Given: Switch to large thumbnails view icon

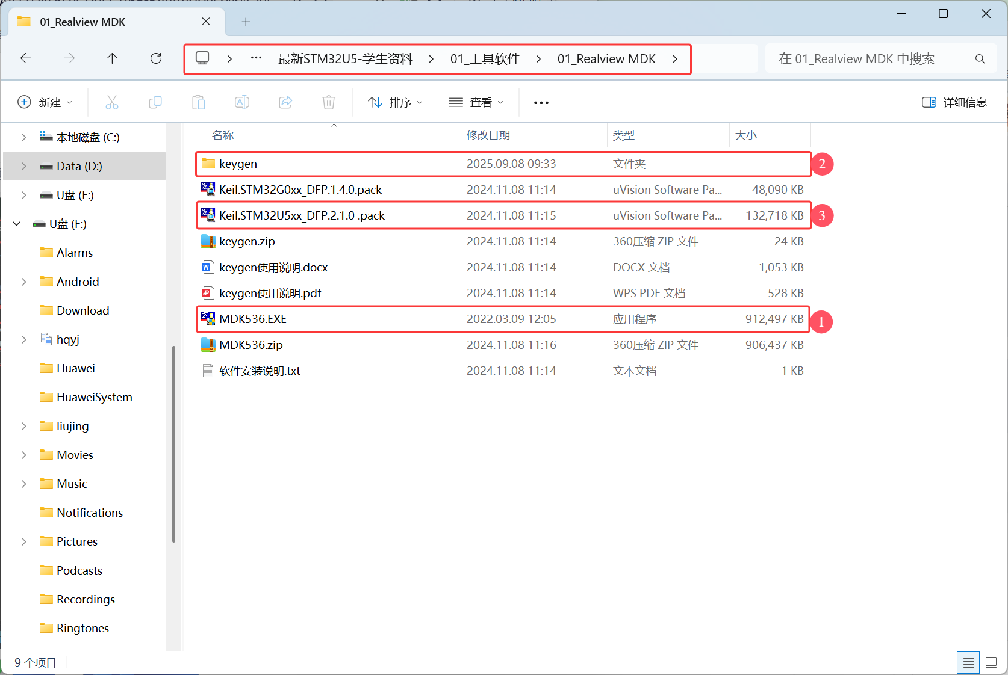Looking at the screenshot, I should point(991,663).
